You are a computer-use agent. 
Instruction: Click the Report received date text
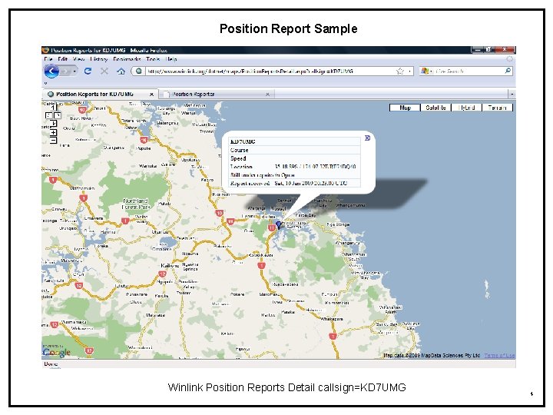click(310, 183)
